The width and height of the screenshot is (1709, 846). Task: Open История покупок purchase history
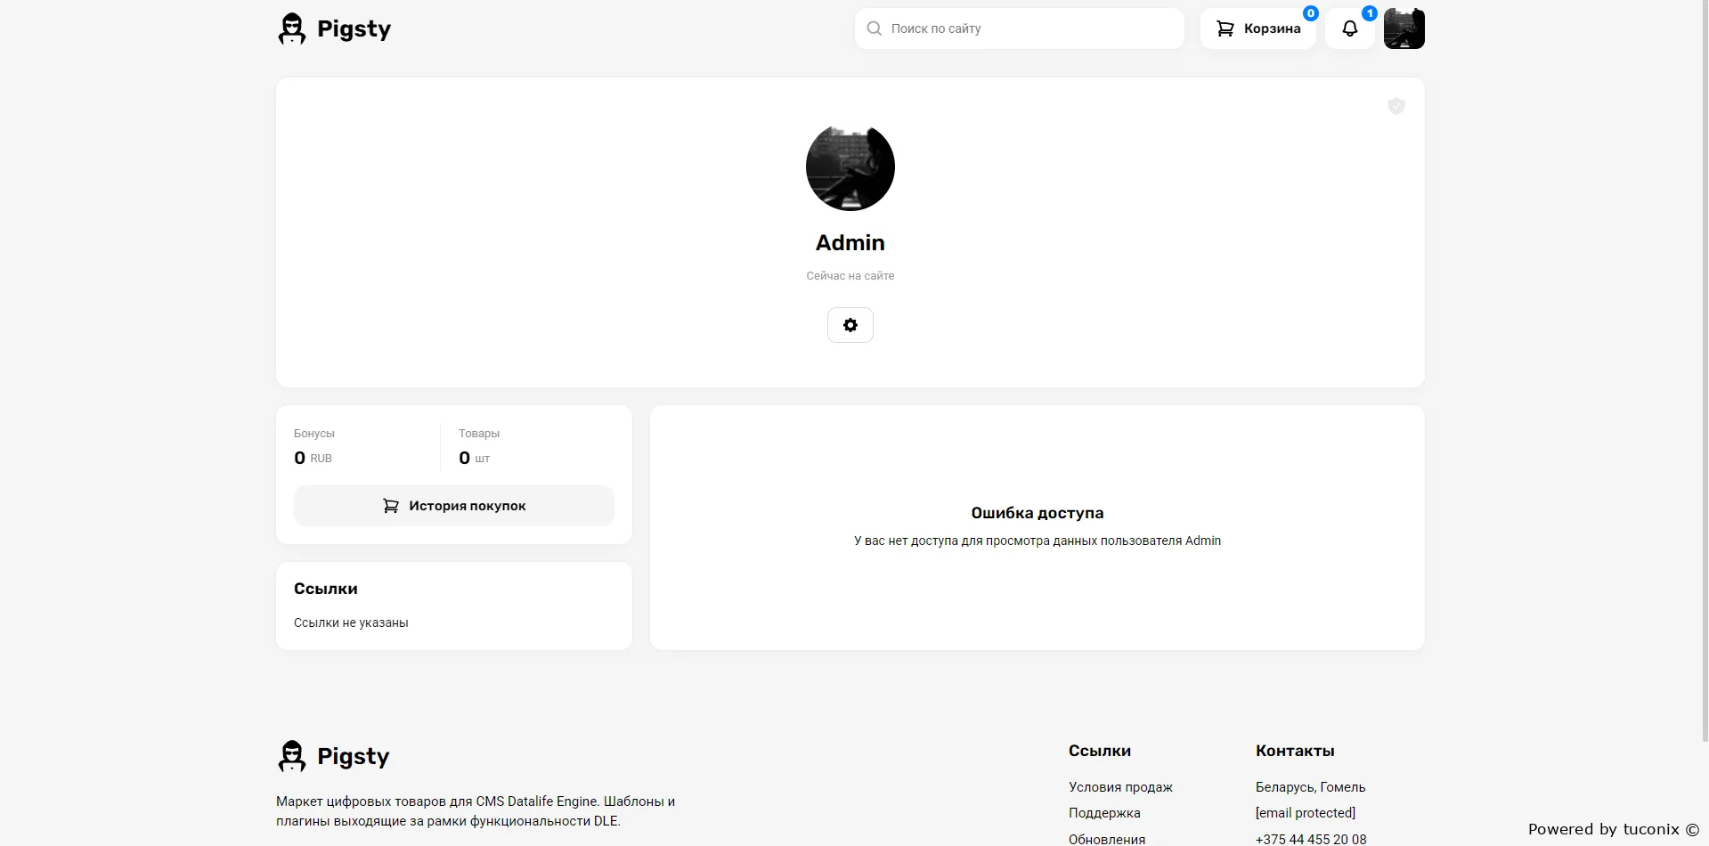point(454,506)
